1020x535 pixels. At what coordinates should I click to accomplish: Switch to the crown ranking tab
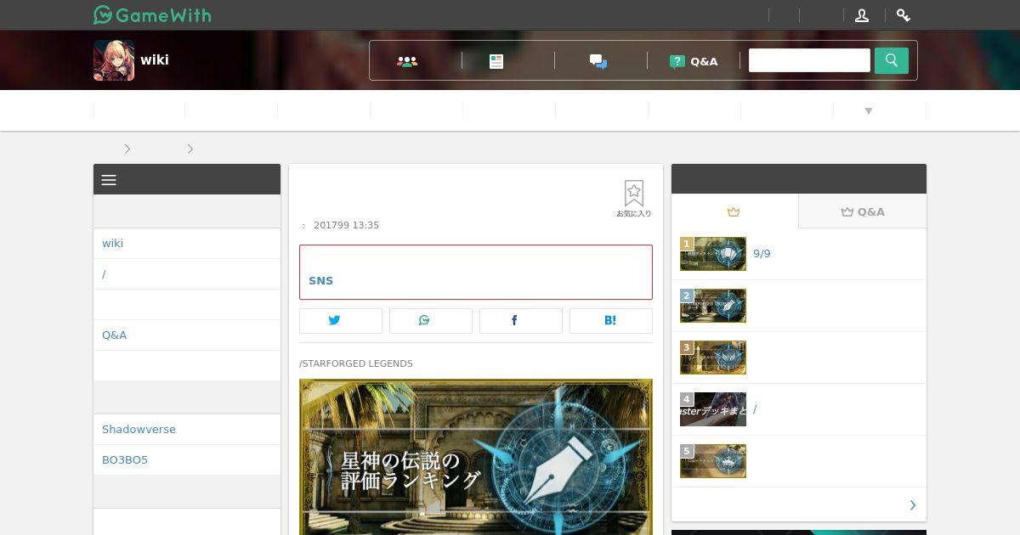click(x=734, y=211)
